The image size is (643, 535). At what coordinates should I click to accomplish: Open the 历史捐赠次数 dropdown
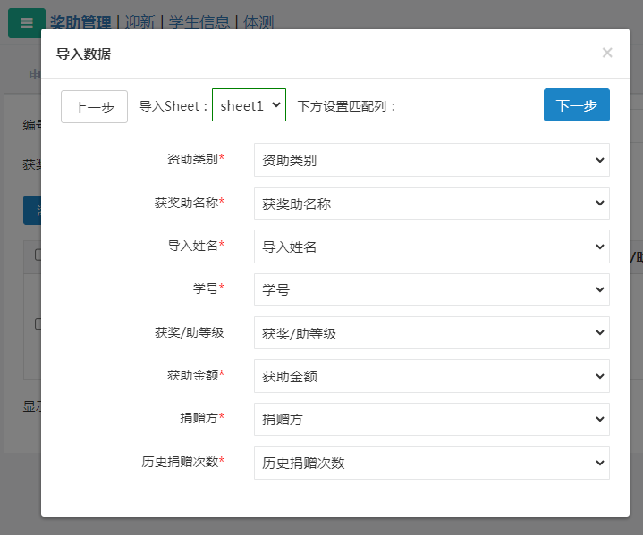coord(431,463)
